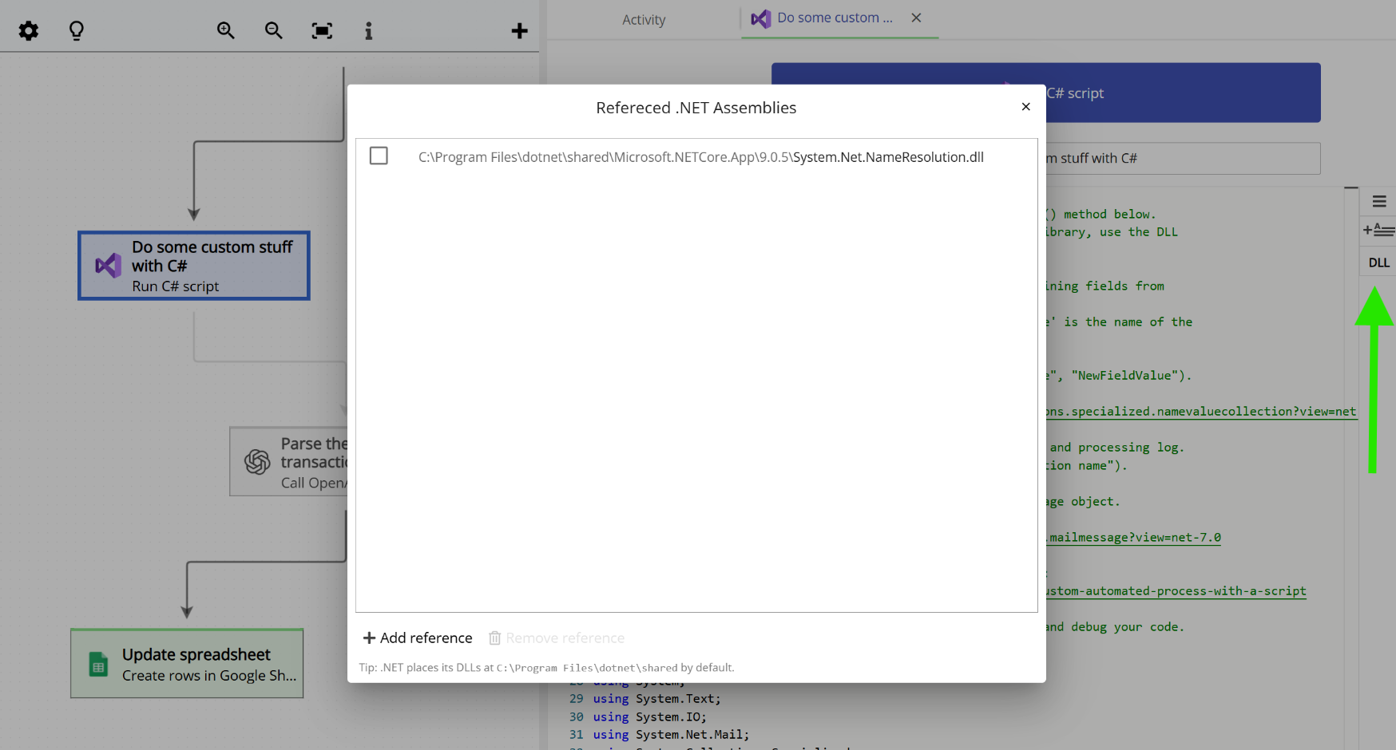Close the Referenced .NET Assemblies dialog

(1025, 106)
